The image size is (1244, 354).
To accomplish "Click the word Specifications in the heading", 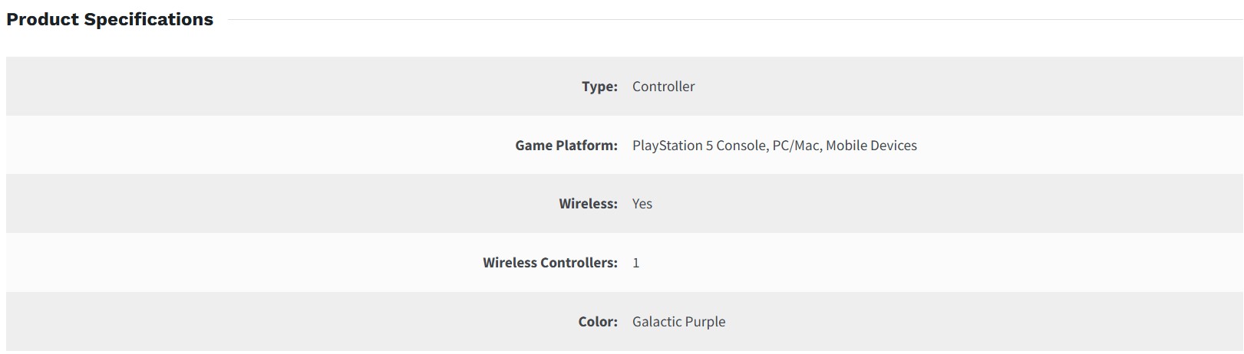I will pyautogui.click(x=149, y=19).
